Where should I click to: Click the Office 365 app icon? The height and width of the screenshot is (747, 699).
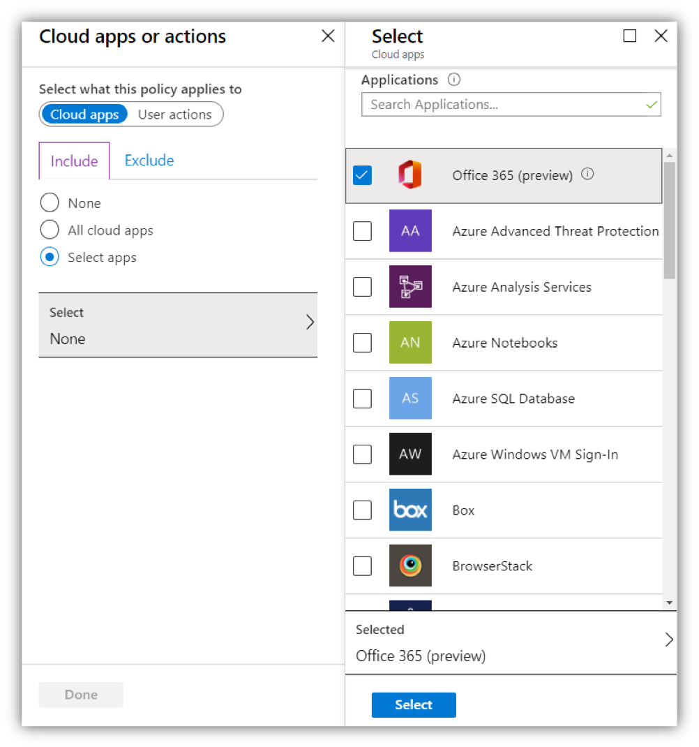410,175
